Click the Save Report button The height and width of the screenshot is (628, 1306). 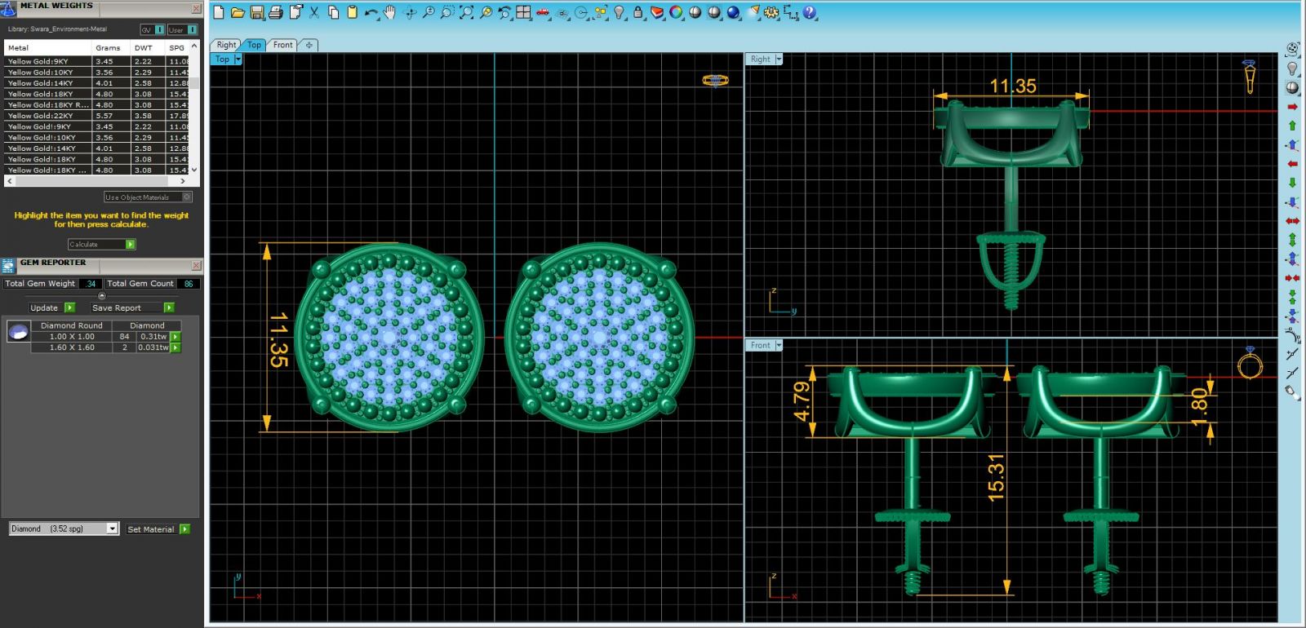[x=132, y=308]
